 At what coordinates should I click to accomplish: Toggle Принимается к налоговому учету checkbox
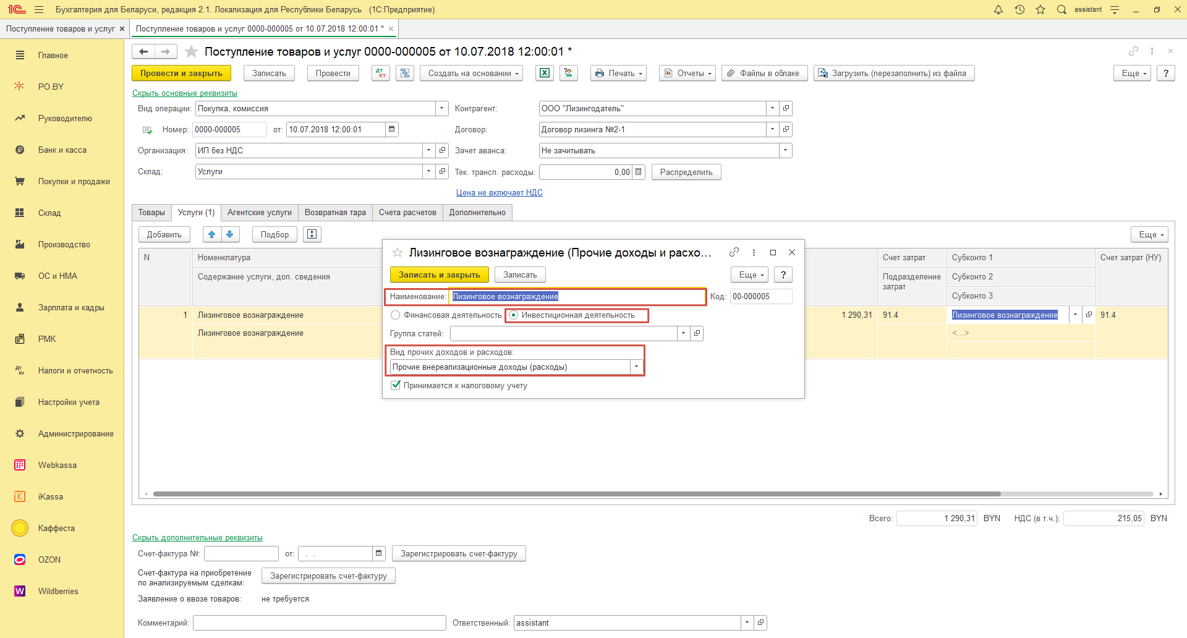point(396,385)
